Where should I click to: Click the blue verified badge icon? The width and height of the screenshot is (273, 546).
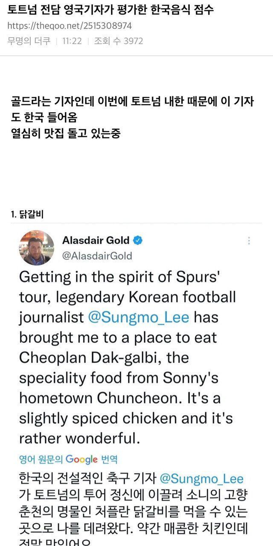(x=138, y=240)
